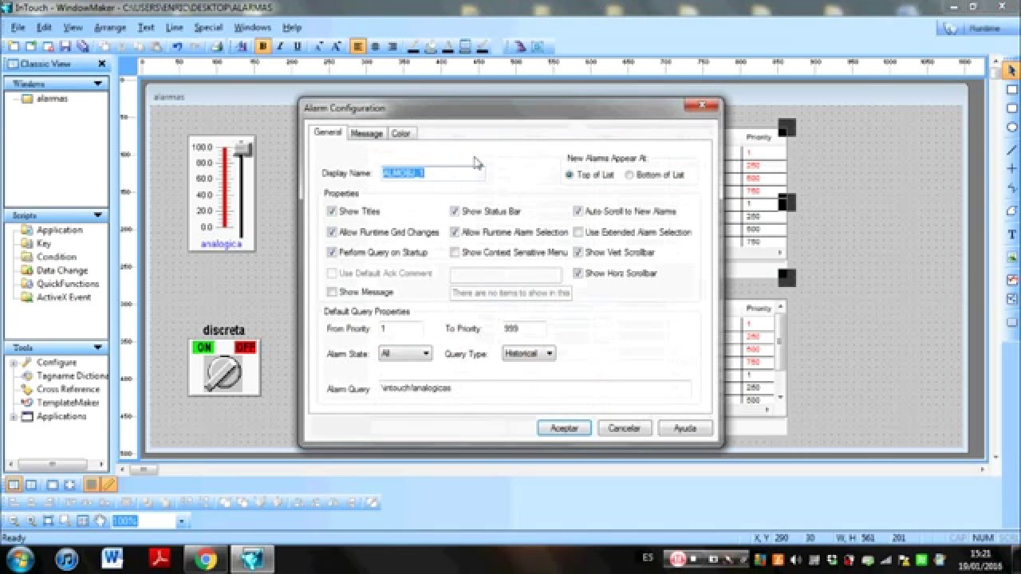
Task: Click the Undo toolbar icon
Action: 177,46
